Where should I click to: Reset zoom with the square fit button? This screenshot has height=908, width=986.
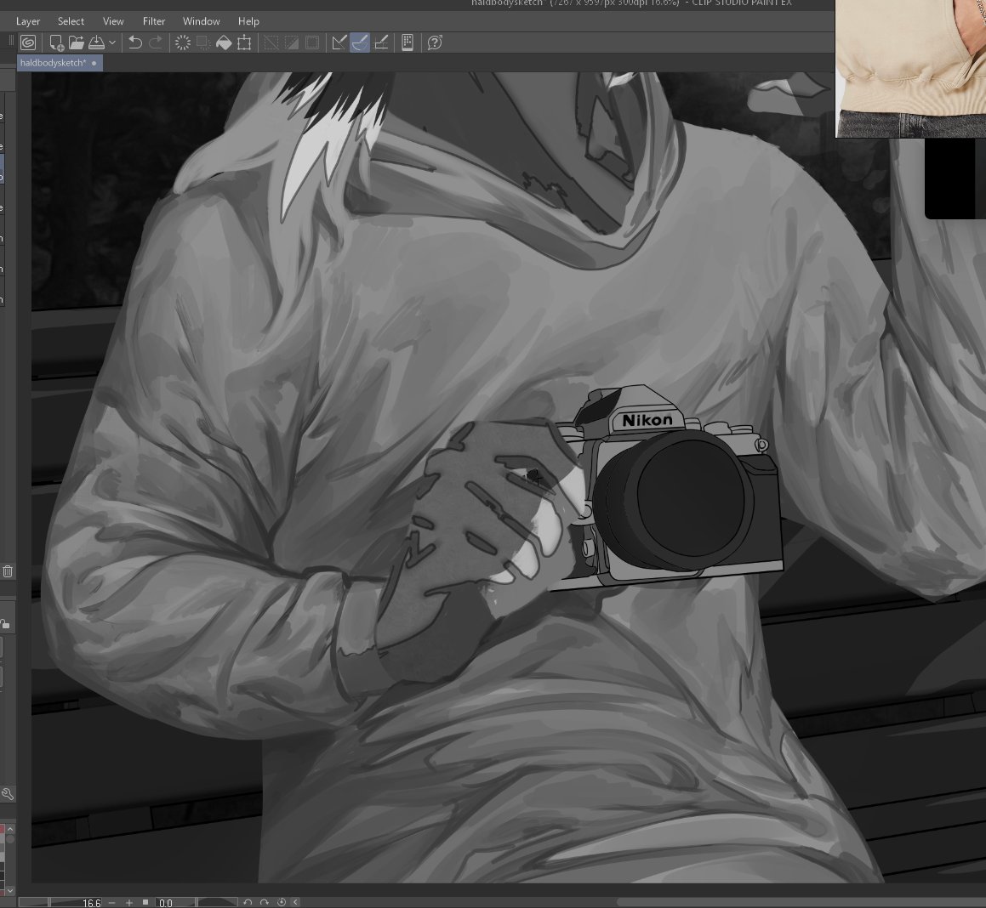pos(145,902)
